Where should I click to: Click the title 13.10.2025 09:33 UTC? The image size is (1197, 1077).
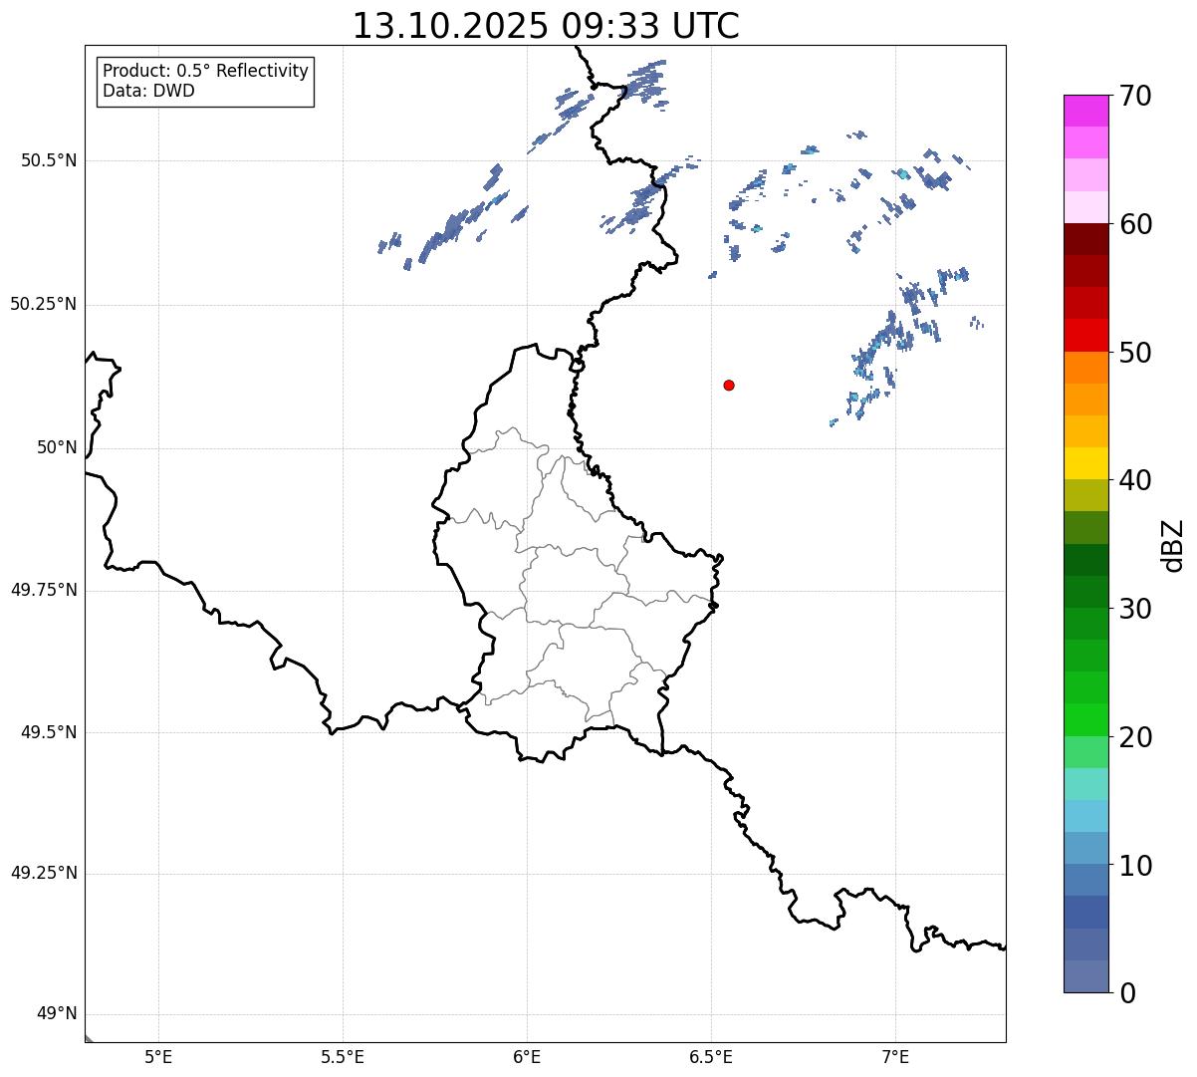(546, 26)
